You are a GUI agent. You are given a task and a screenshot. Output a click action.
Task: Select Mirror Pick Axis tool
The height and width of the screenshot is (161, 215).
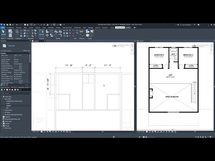click(x=56, y=31)
